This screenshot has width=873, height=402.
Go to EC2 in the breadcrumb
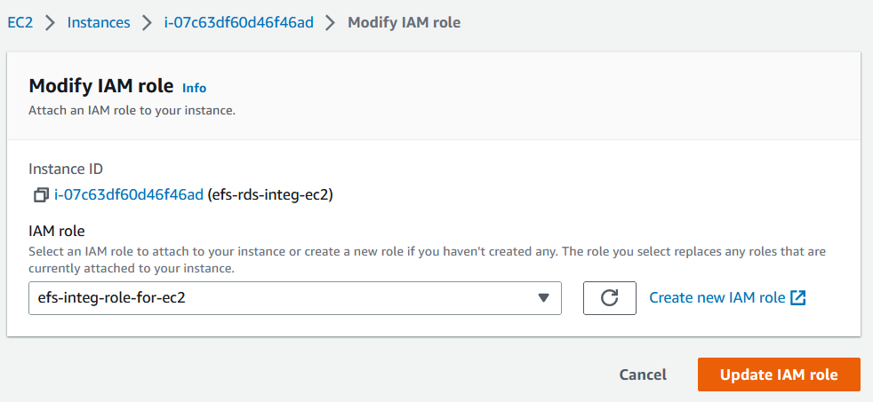(20, 22)
